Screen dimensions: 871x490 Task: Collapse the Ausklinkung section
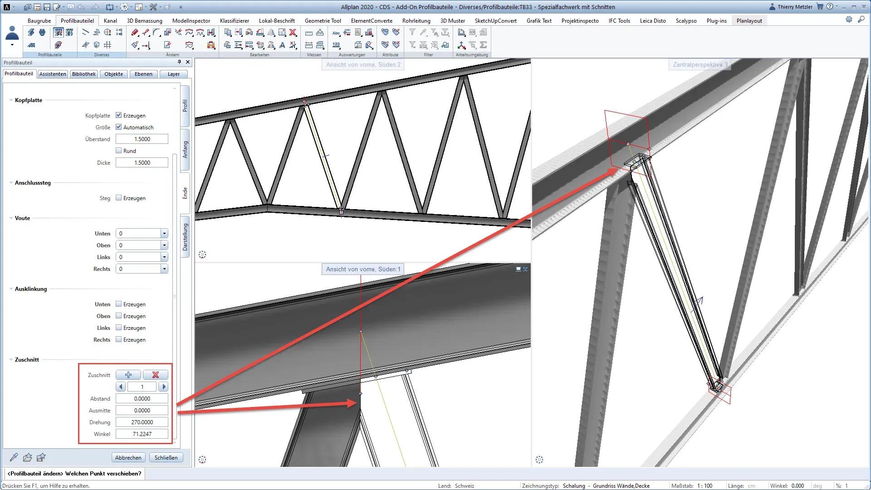tap(11, 289)
